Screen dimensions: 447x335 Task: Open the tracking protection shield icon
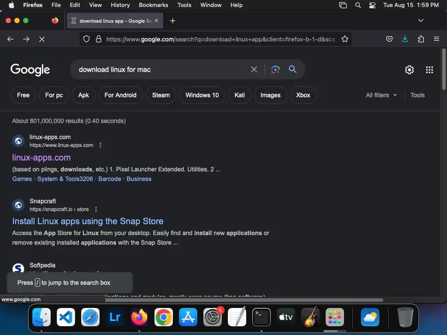pos(86,39)
